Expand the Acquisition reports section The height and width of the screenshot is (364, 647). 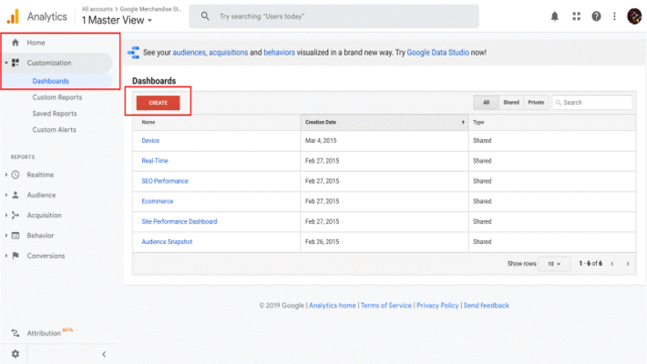tap(45, 215)
